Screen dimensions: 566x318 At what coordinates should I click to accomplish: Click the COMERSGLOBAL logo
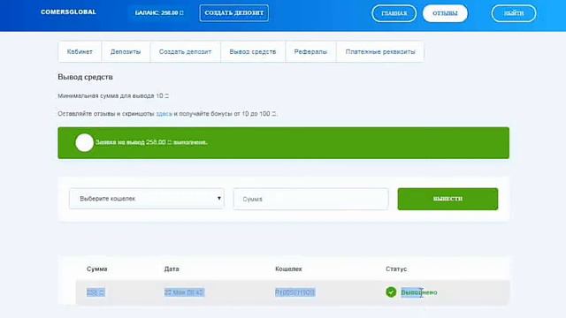coord(68,11)
